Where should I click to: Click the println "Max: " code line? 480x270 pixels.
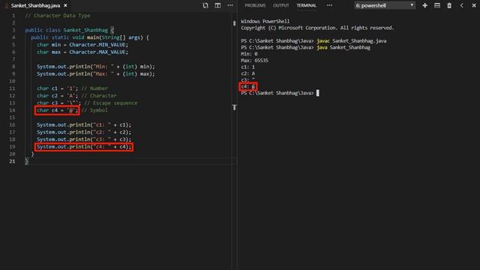tap(96, 73)
